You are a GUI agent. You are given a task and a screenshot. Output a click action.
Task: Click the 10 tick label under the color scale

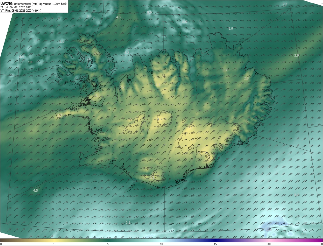[x=161, y=244]
